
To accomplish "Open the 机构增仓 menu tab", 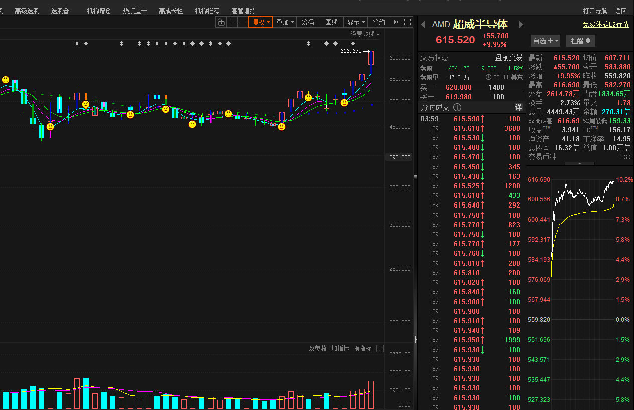I will [99, 11].
